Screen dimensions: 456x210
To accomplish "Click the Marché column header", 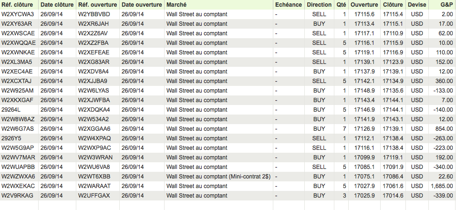I will coord(176,4).
